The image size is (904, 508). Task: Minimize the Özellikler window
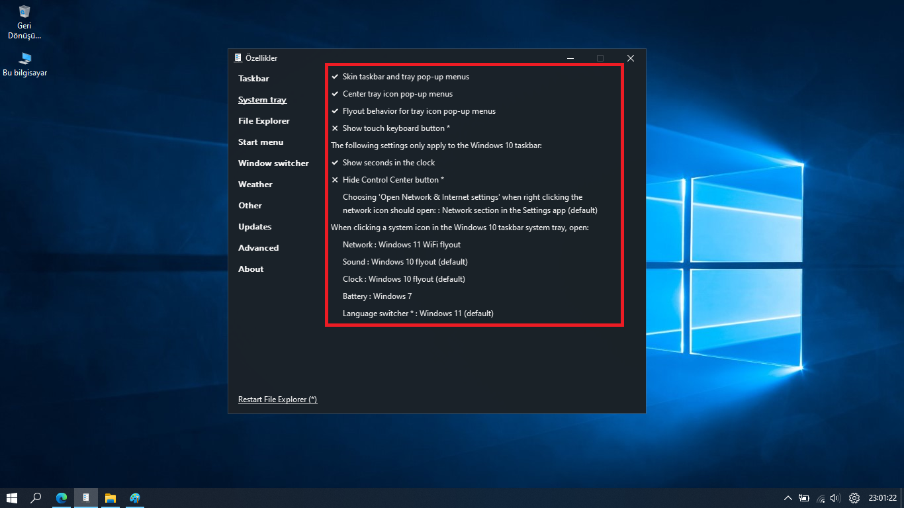(x=570, y=58)
